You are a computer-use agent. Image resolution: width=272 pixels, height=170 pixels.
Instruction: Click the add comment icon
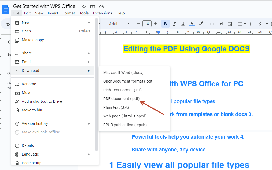pos(221,24)
